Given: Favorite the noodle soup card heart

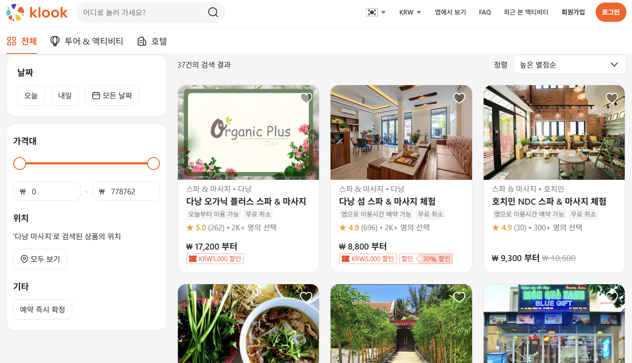Looking at the screenshot, I should [x=306, y=297].
